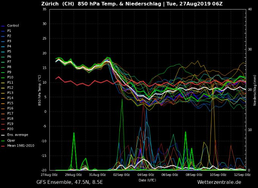Click legend label "P3"
This screenshot has height=188, width=258.
click(x=9, y=41)
